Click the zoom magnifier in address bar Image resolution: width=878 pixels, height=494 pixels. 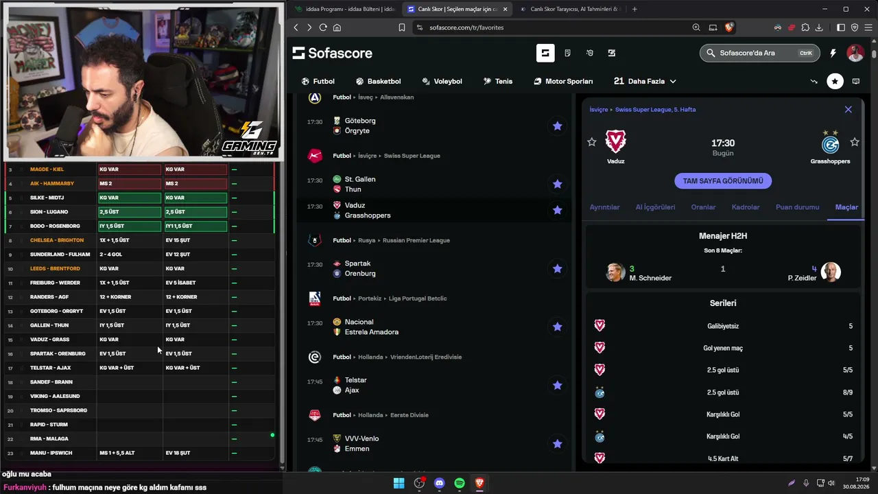point(696,27)
